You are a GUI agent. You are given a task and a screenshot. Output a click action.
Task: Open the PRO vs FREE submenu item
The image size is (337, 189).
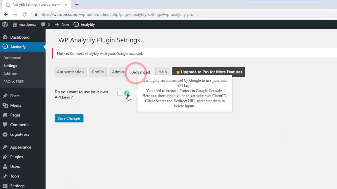(13, 82)
